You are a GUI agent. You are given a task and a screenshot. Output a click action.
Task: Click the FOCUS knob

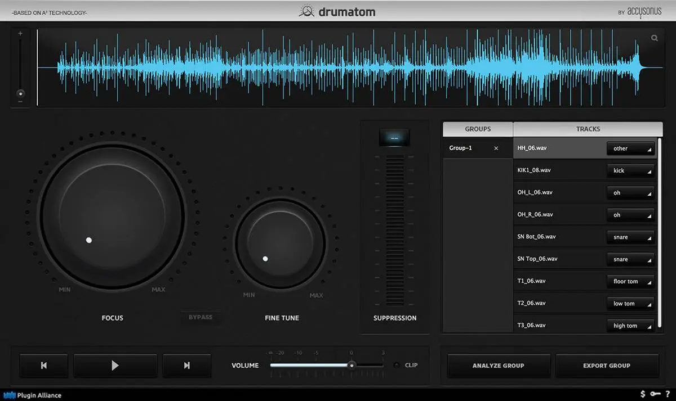(112, 217)
